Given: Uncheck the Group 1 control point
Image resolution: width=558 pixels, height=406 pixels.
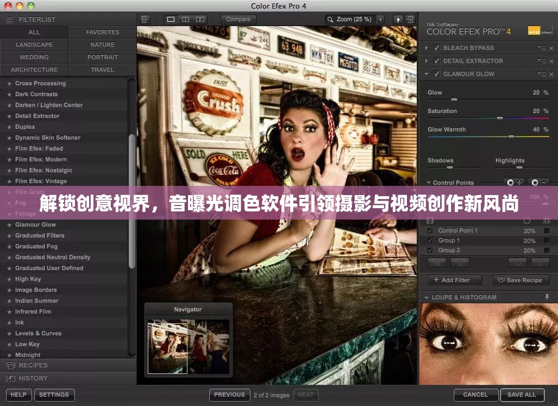Looking at the screenshot, I should tap(430, 241).
